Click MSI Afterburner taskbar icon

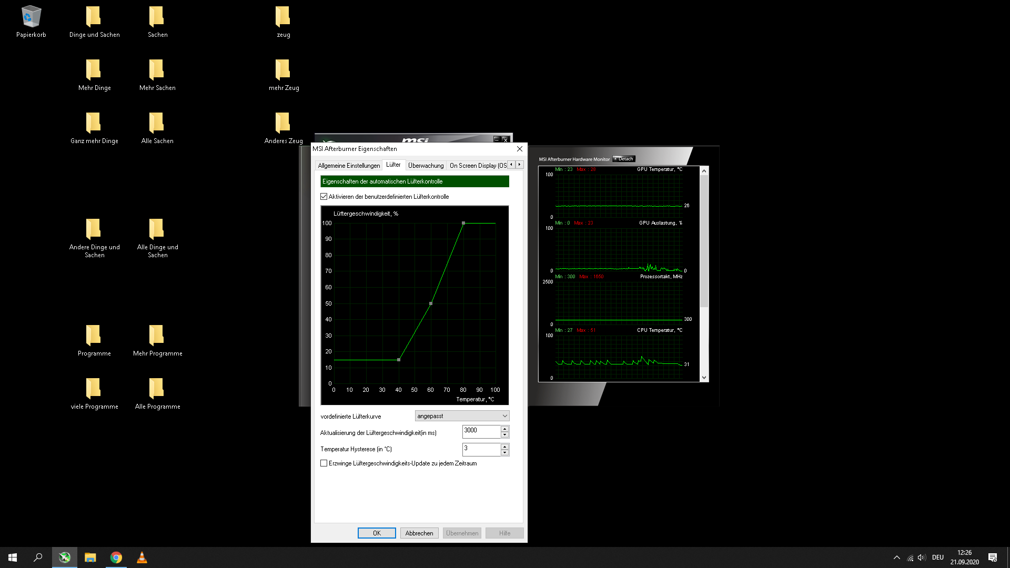coord(65,557)
